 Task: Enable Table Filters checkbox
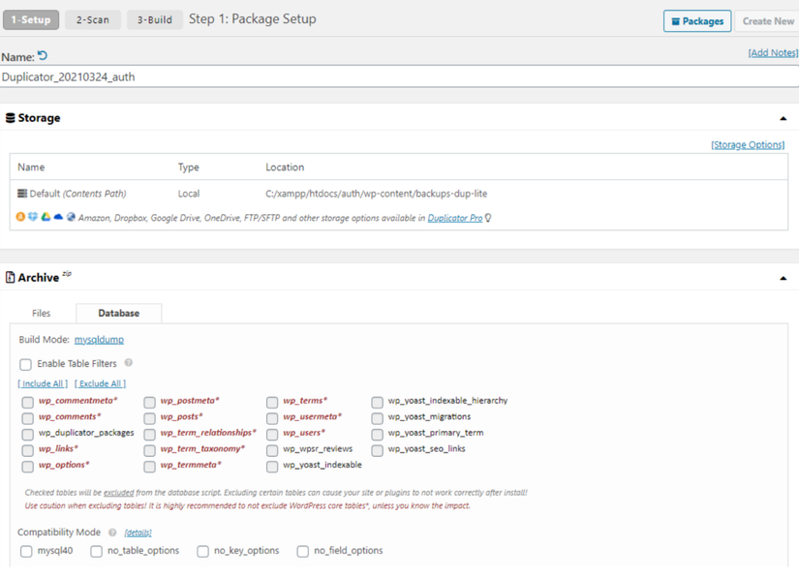click(x=25, y=364)
